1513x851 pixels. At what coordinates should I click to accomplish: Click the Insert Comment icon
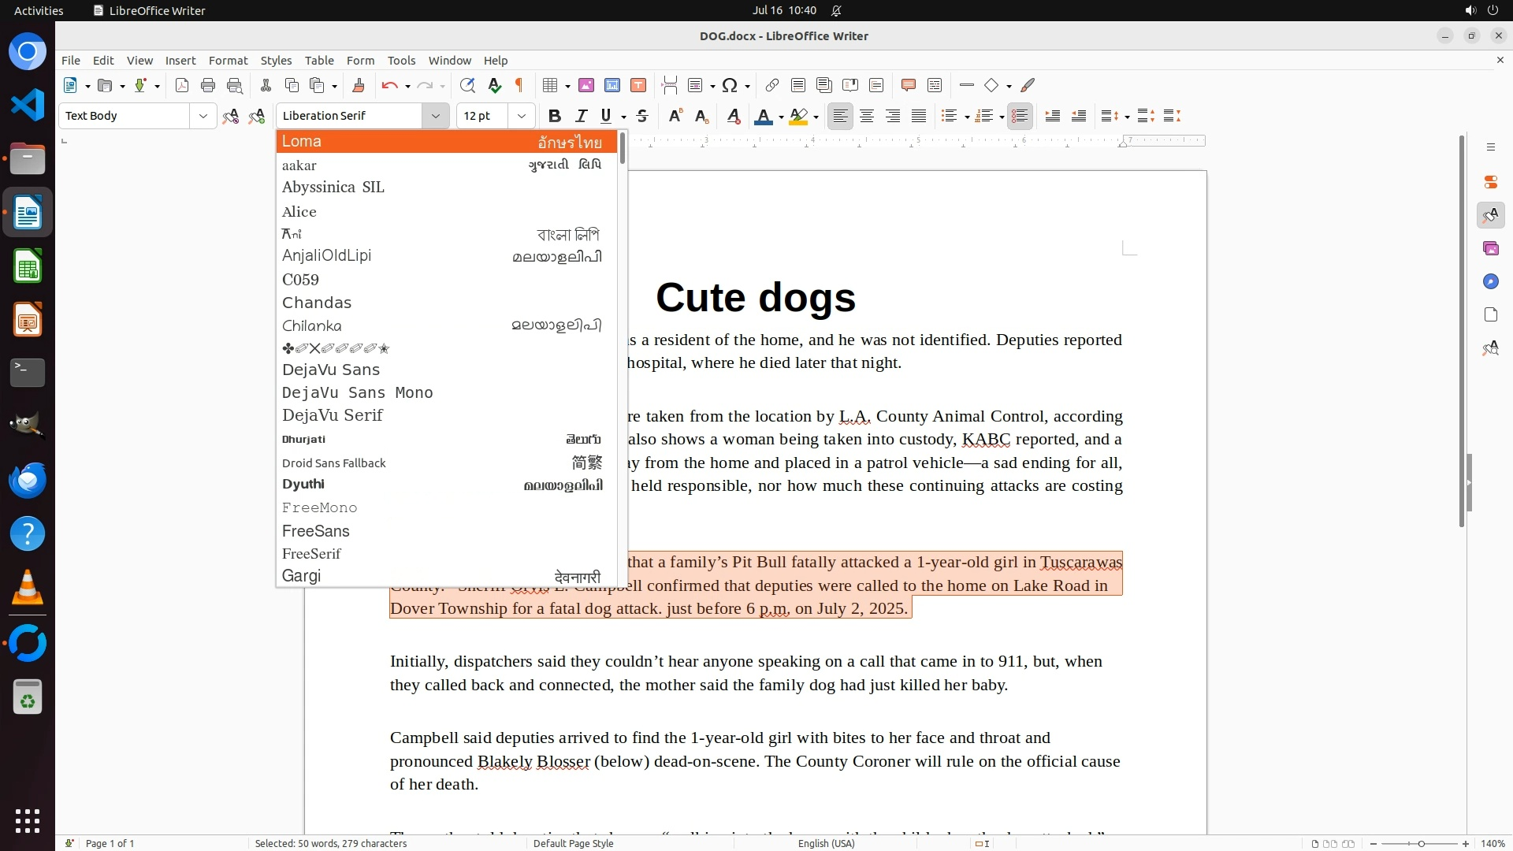point(908,85)
